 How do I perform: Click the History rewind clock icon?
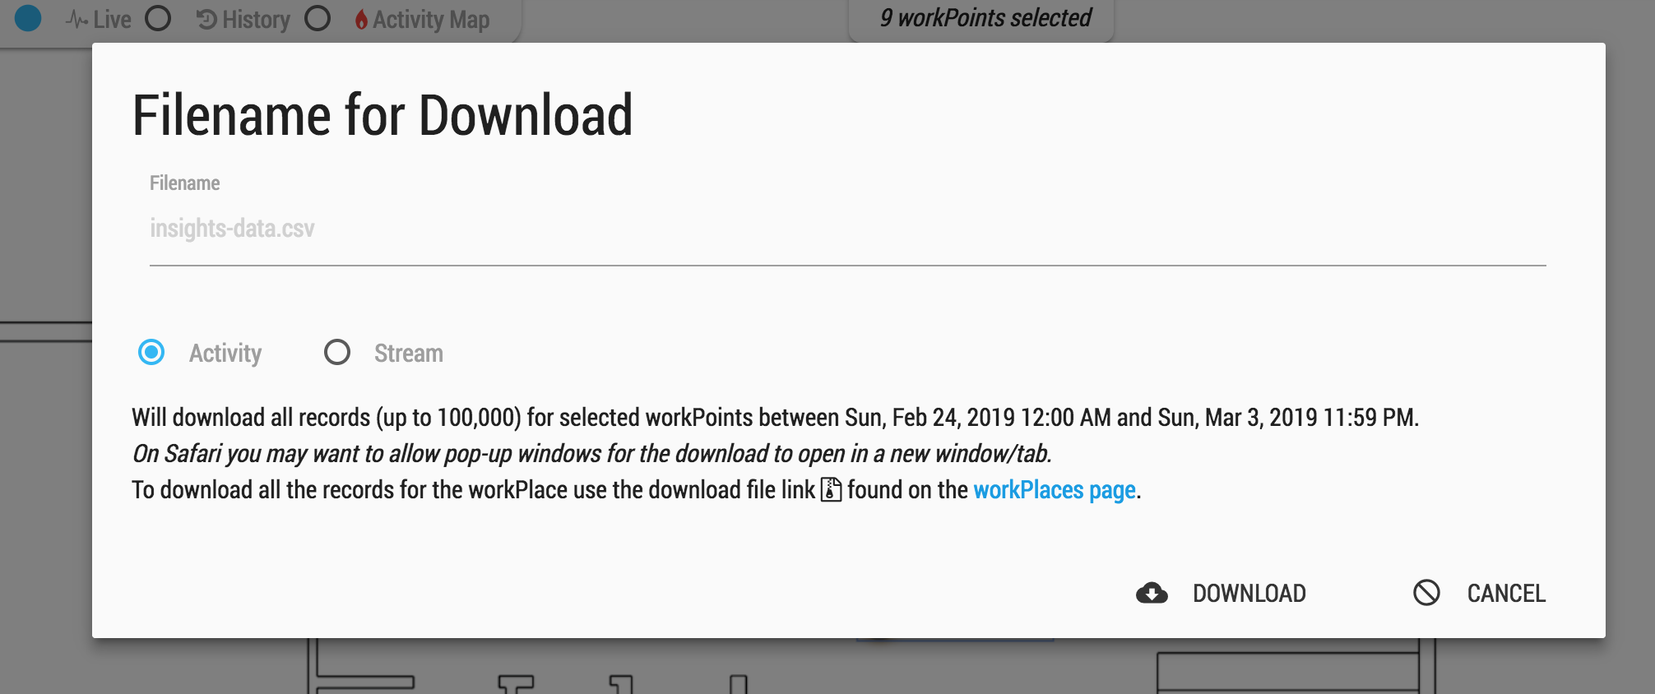tap(207, 20)
